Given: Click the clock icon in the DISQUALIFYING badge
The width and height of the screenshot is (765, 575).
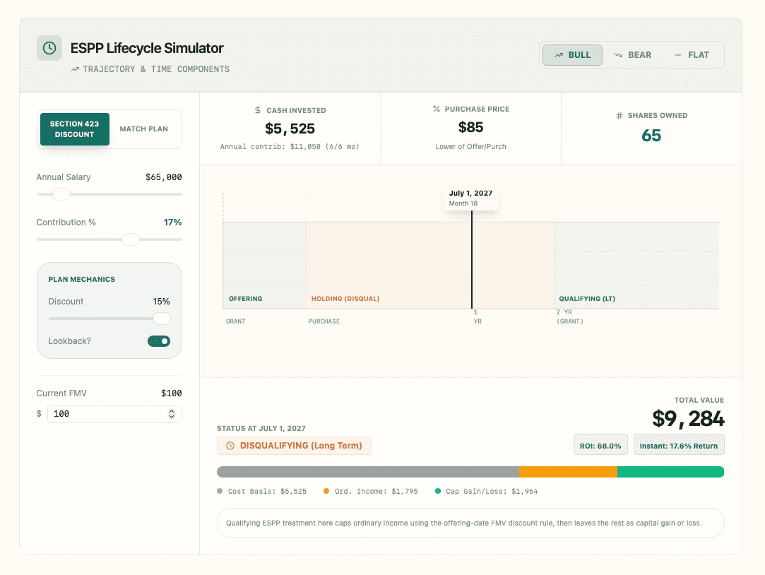Looking at the screenshot, I should click(x=229, y=446).
